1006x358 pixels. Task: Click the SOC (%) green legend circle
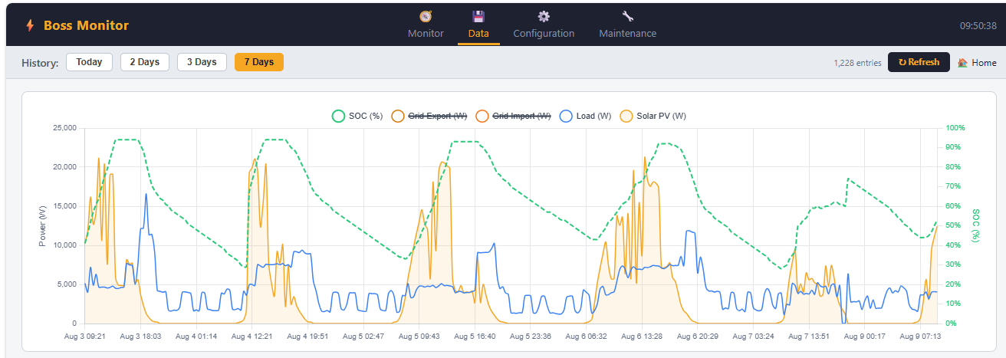coord(338,116)
